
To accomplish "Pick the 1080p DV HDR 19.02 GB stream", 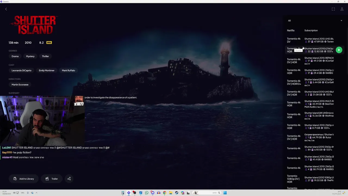I will click(x=315, y=179).
